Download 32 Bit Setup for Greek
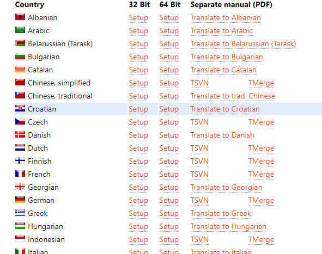Screen dimensions: 322x254 138,214
